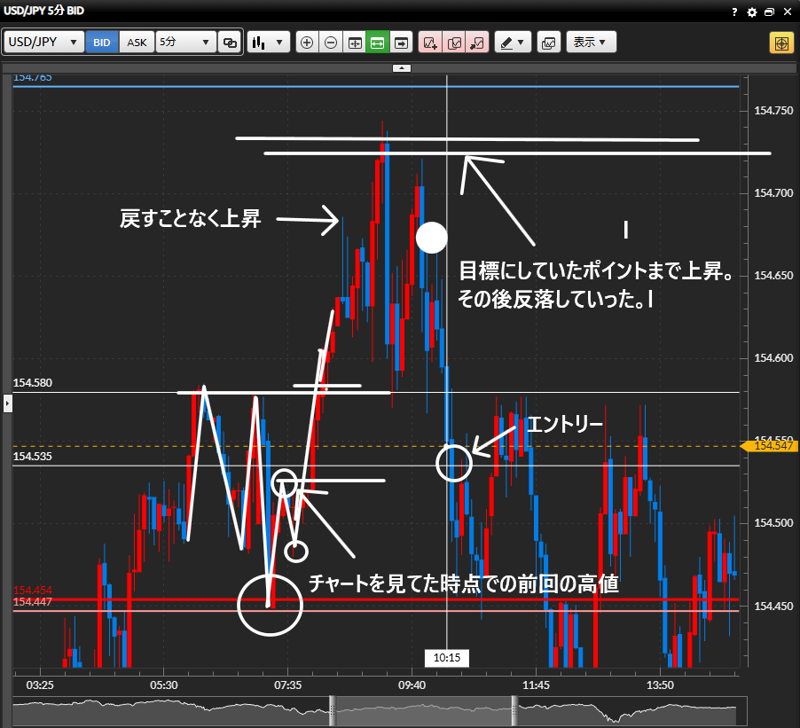Click the chart link/sync icon
The width and height of the screenshot is (800, 728).
click(230, 43)
